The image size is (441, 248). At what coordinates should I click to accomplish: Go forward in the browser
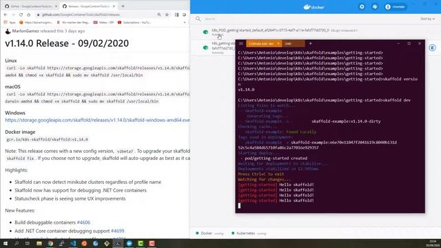13,14
